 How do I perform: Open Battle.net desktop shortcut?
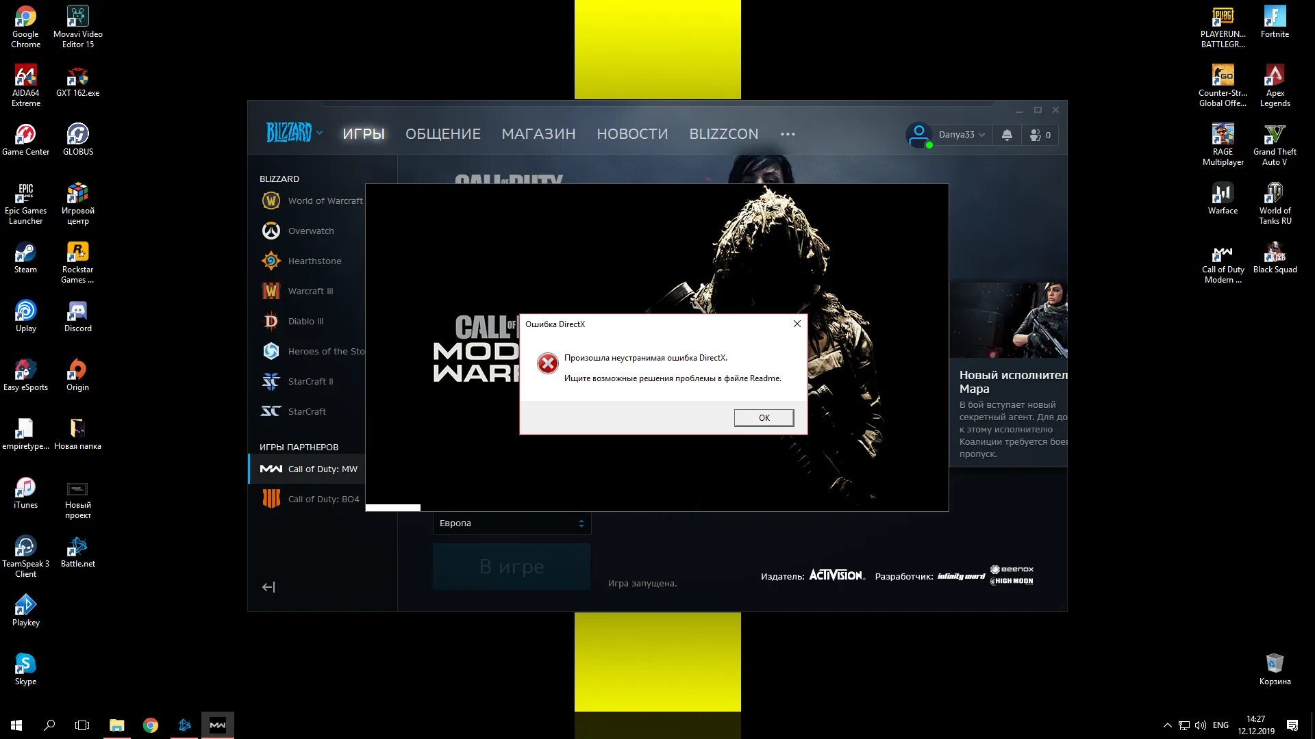click(77, 552)
